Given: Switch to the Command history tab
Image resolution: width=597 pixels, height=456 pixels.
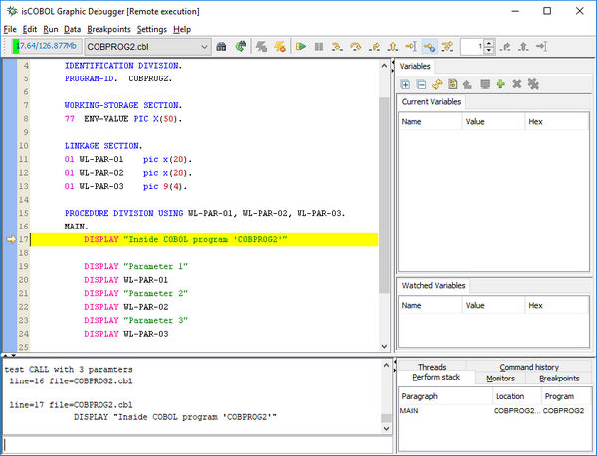Looking at the screenshot, I should [528, 367].
